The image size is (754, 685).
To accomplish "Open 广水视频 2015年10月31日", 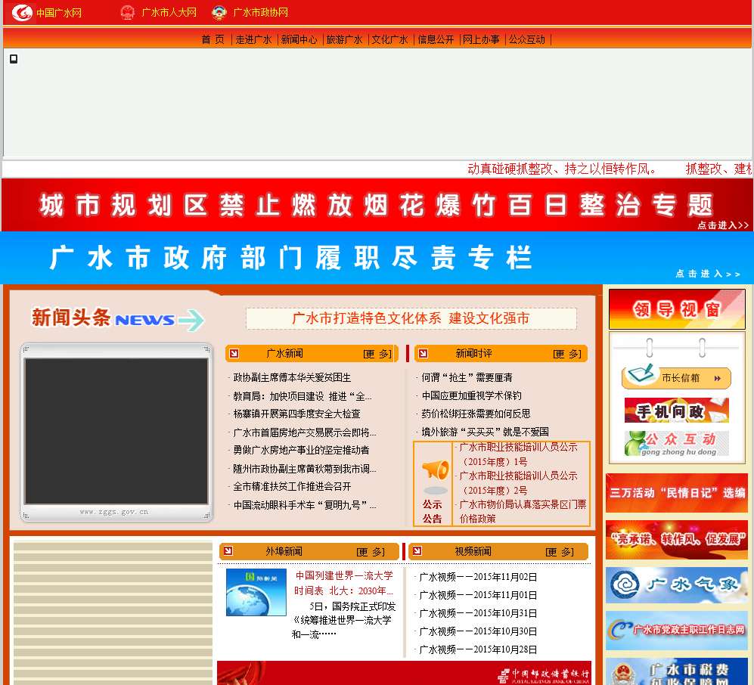I will (x=478, y=613).
